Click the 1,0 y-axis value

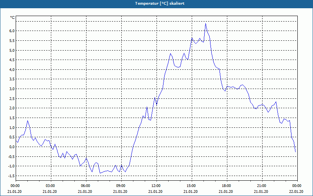(12, 128)
